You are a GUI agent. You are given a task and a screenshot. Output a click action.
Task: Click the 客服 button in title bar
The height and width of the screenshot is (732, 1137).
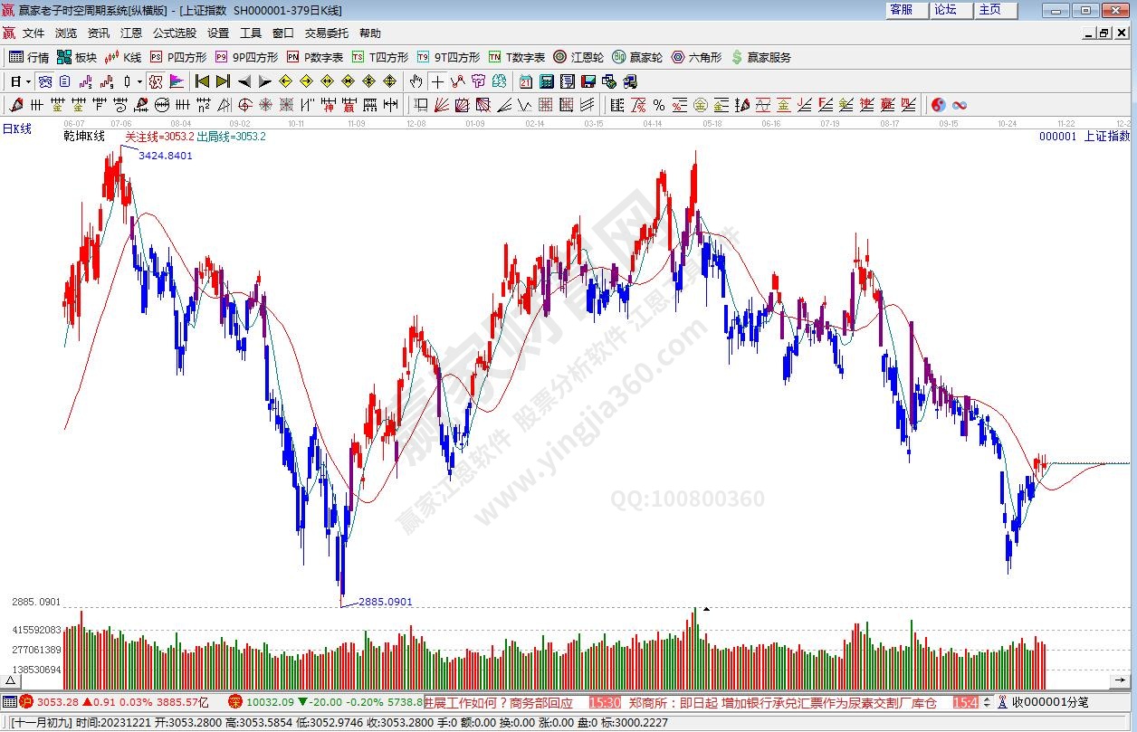901,10
